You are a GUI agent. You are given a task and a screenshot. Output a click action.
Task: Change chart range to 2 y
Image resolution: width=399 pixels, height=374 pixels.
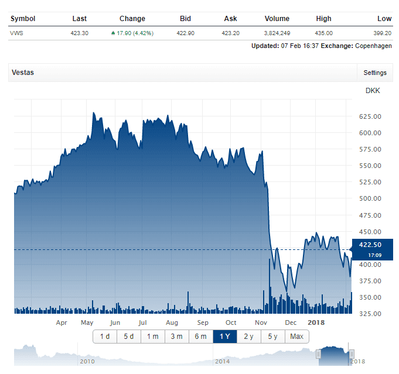click(x=249, y=337)
